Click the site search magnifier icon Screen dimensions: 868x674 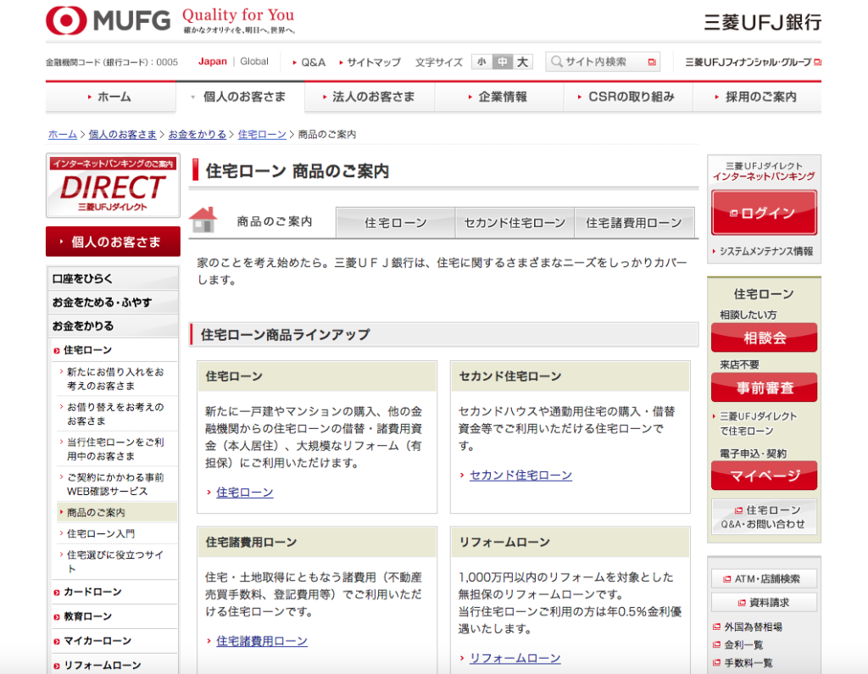555,61
